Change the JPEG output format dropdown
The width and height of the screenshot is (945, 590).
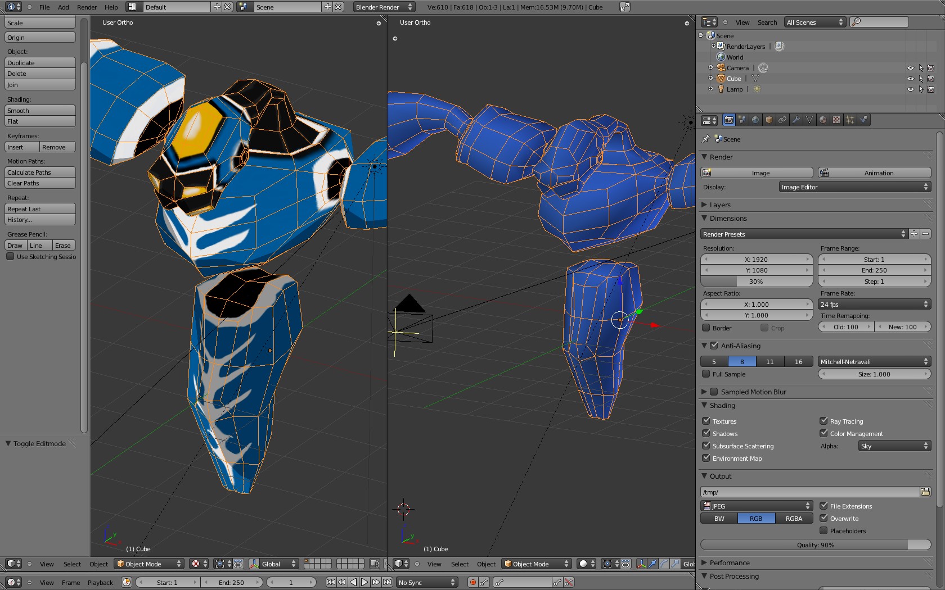[757, 506]
